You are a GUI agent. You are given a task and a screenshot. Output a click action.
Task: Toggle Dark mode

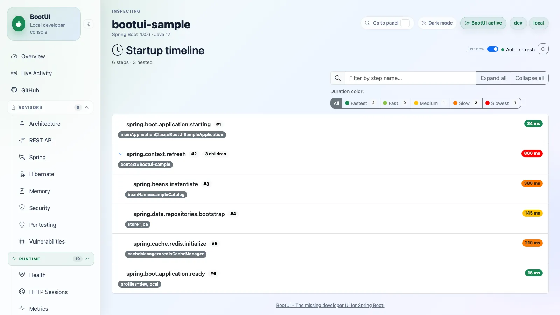click(x=437, y=23)
